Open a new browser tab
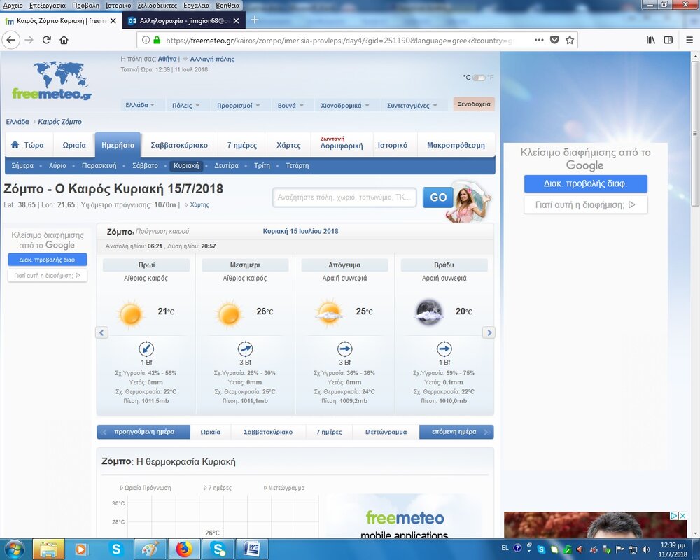This screenshot has height=560, width=700. coord(255,20)
